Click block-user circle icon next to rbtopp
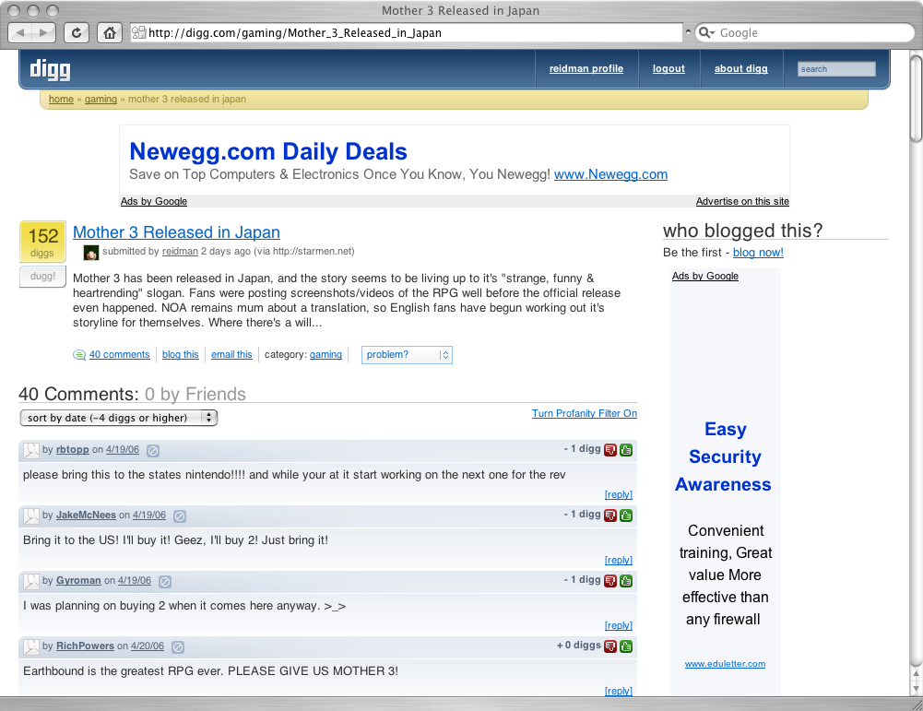This screenshot has width=923, height=711. click(x=153, y=451)
